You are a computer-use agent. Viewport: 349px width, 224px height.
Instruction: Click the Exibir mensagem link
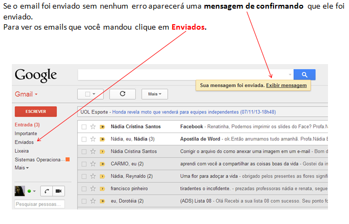[286, 85]
